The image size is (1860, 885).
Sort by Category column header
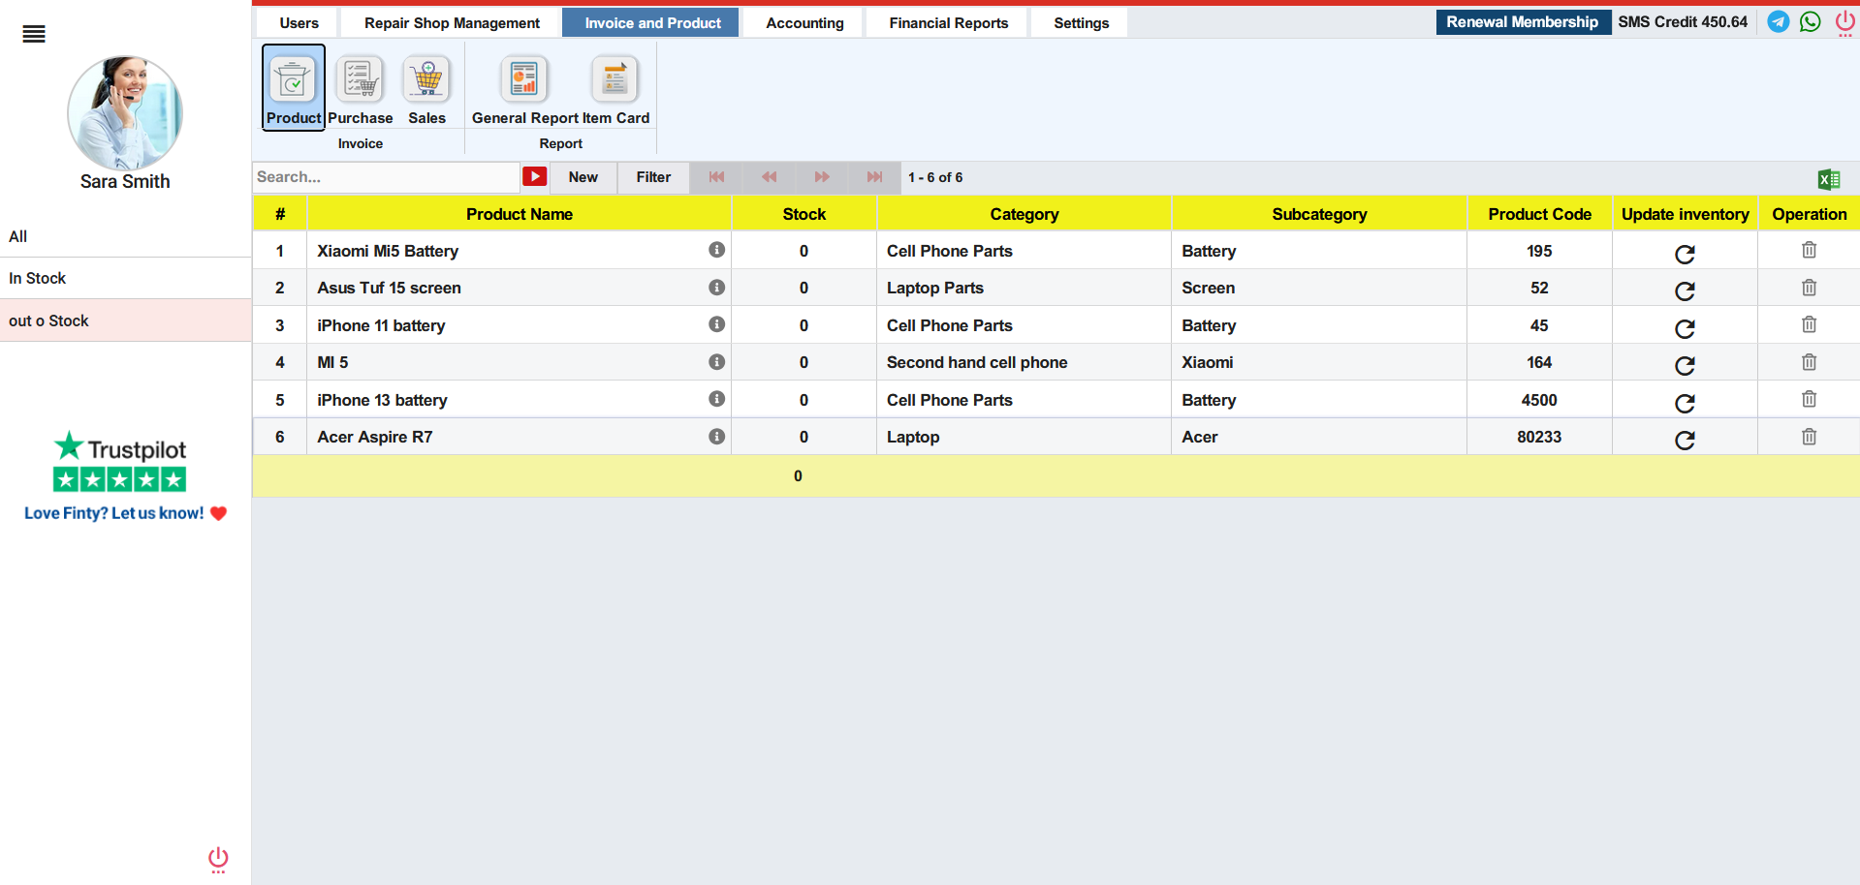tap(1024, 214)
